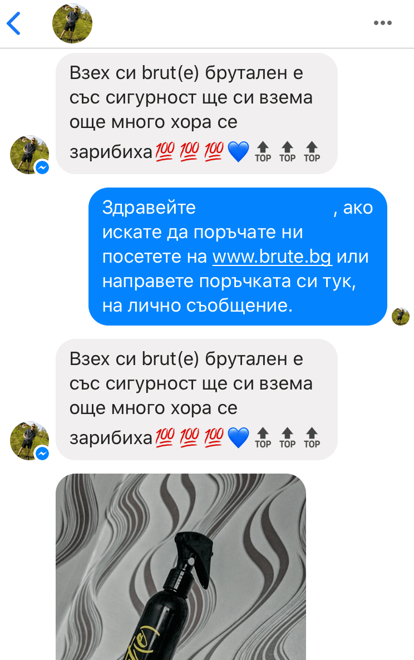This screenshot has height=660, width=414.
Task: Click the avatar beside the second received message
Action: point(29,440)
